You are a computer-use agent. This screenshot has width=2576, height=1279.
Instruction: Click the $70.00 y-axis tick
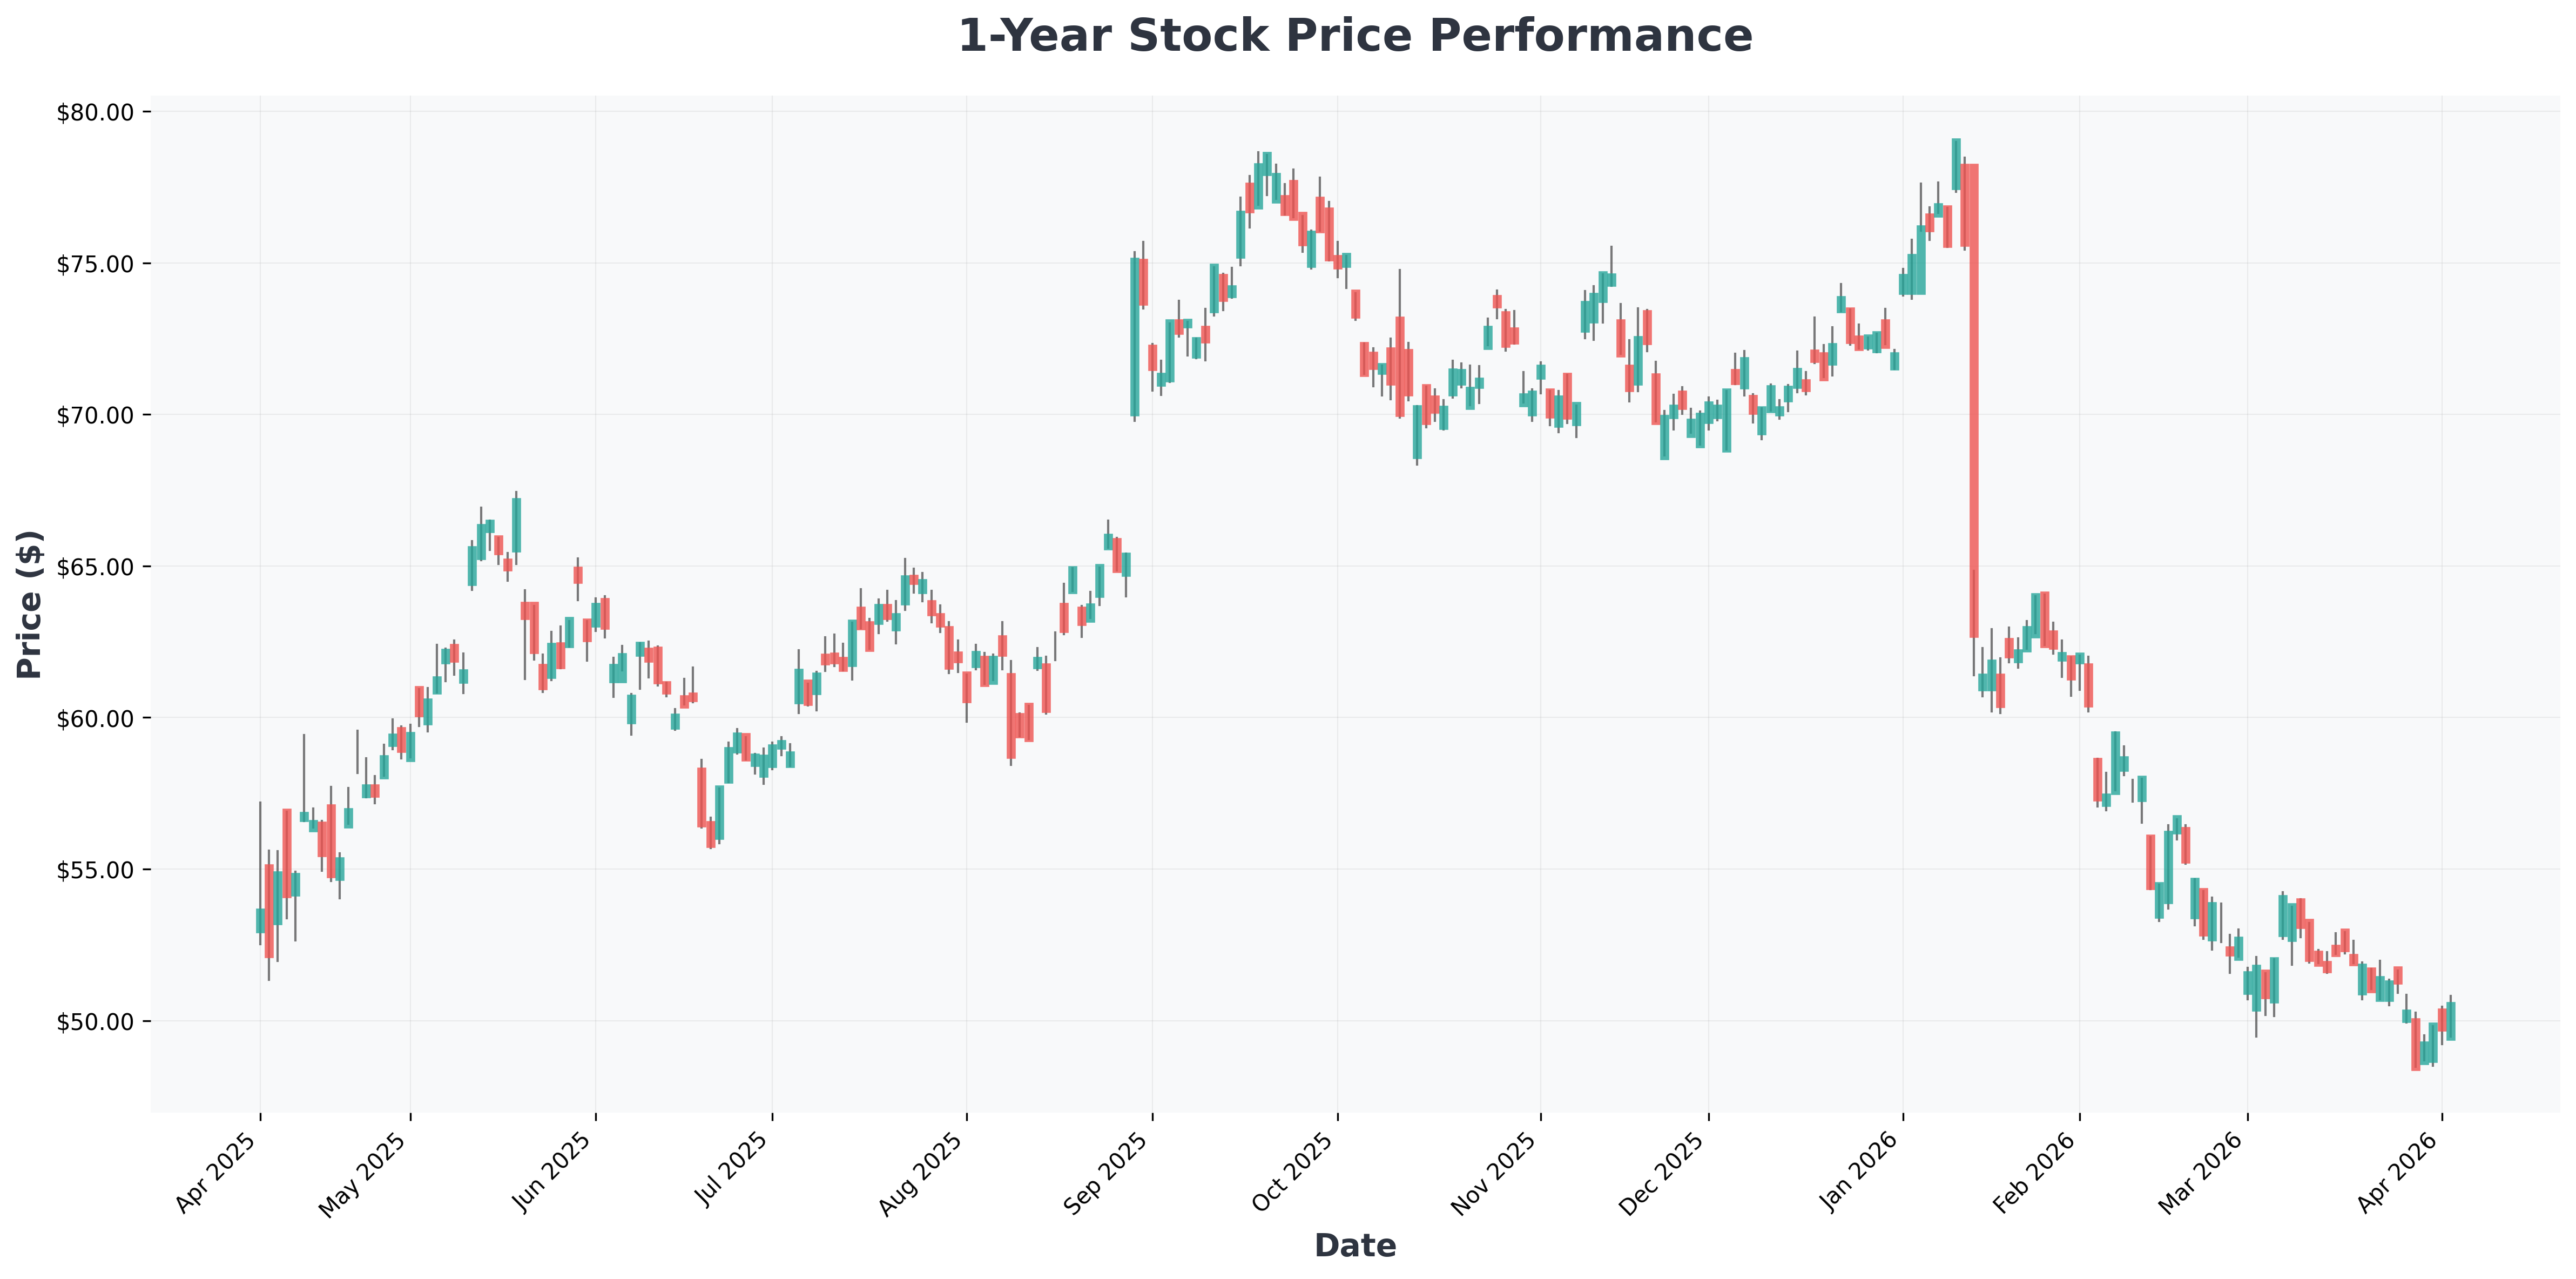[x=96, y=415]
